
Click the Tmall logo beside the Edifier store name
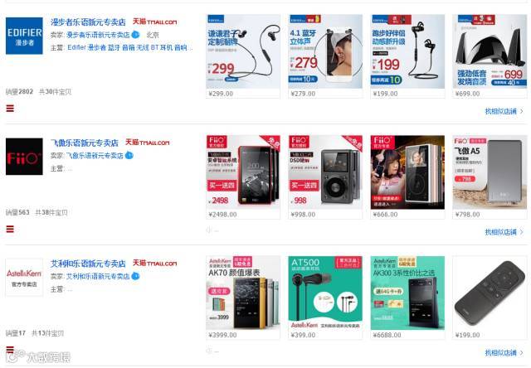[155, 22]
